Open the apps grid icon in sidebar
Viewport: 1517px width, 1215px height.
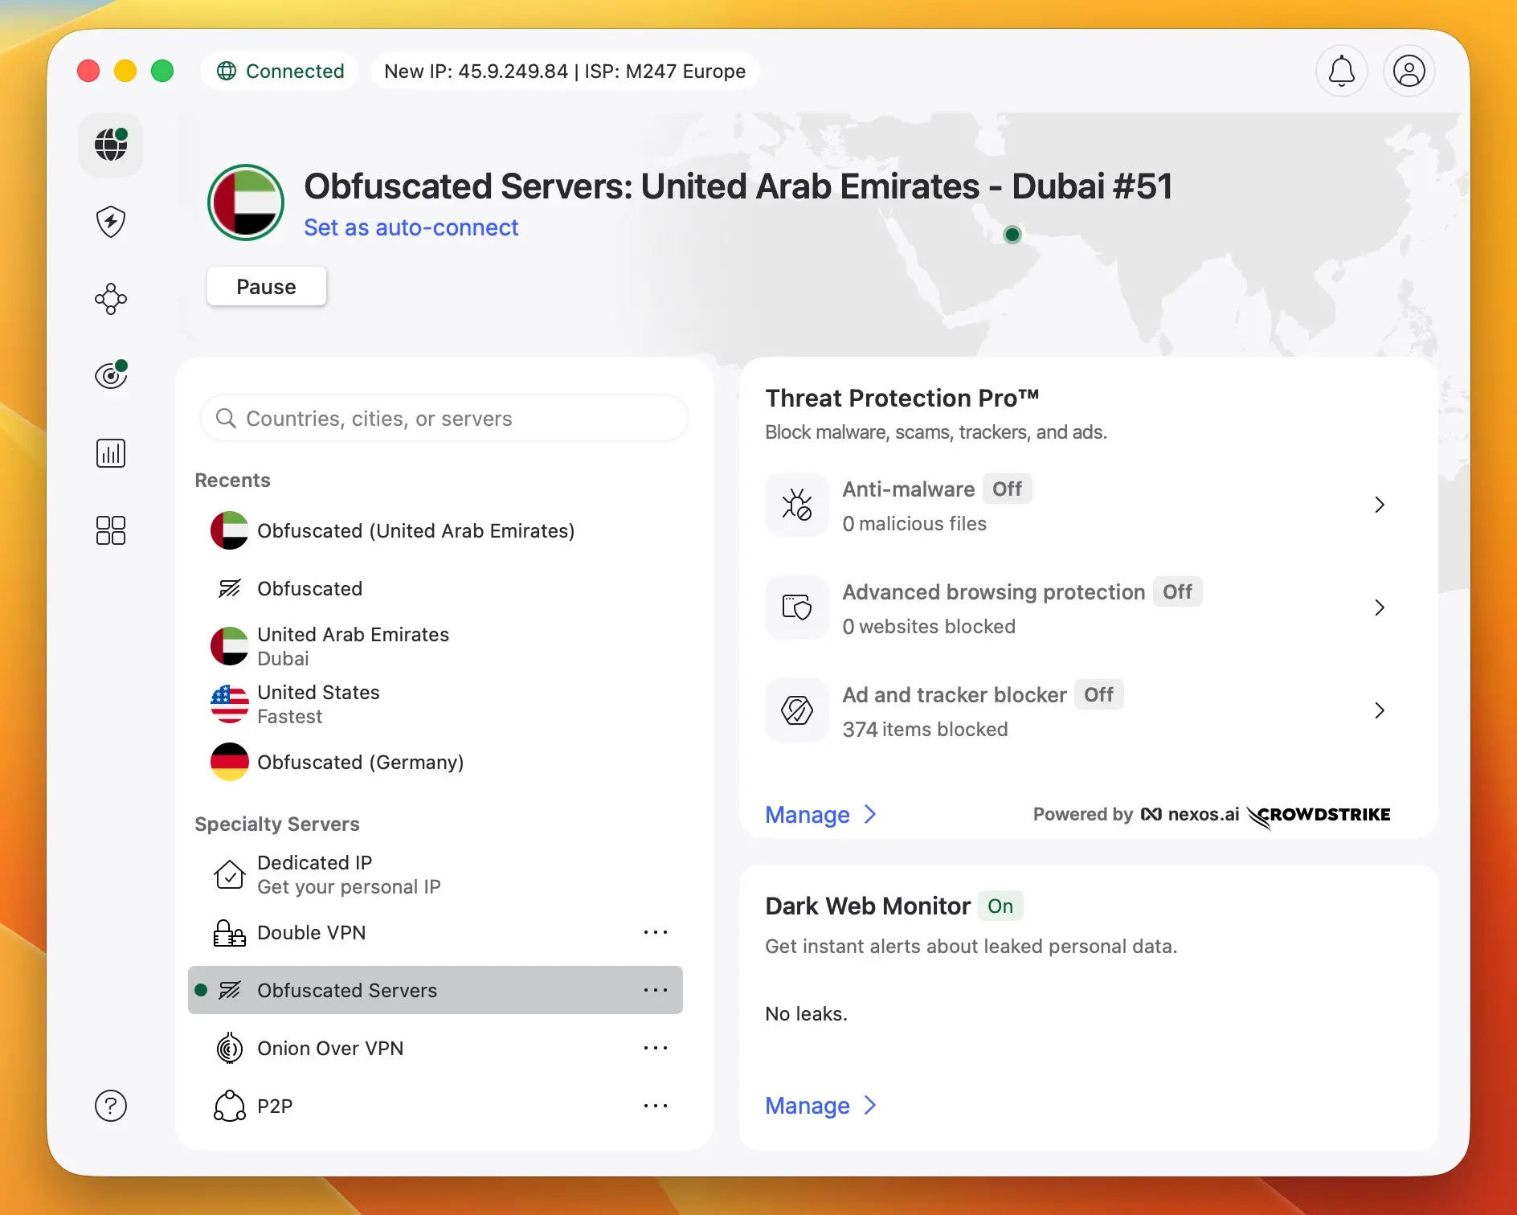[x=111, y=530]
